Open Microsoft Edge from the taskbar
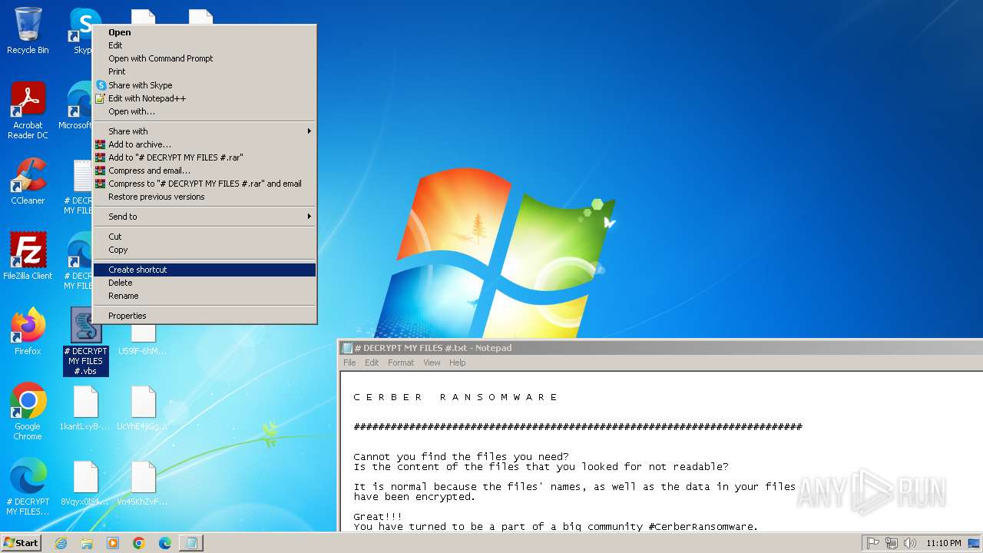This screenshot has height=553, width=983. pos(165,543)
